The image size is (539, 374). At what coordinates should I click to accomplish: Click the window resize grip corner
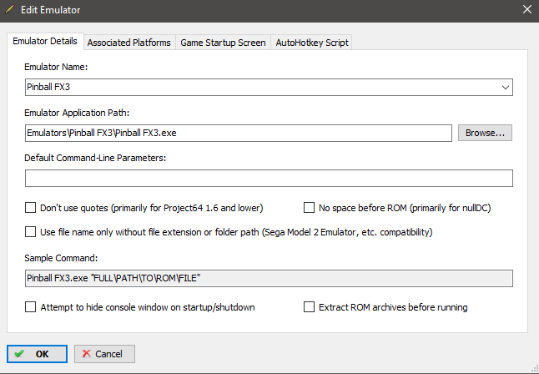[534, 368]
